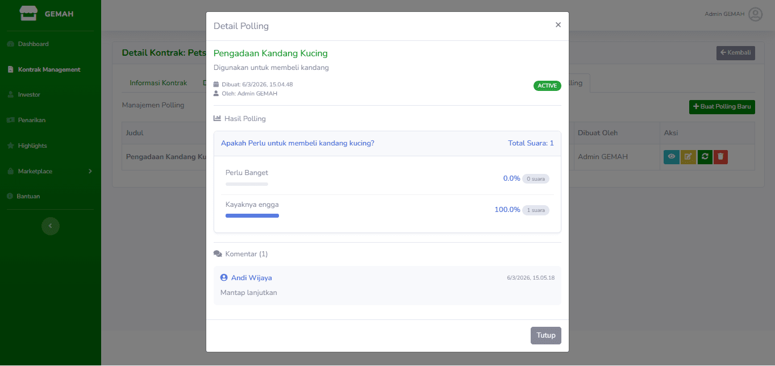The image size is (775, 366).
Task: Click Buat Polling Baru button
Action: pyautogui.click(x=722, y=107)
